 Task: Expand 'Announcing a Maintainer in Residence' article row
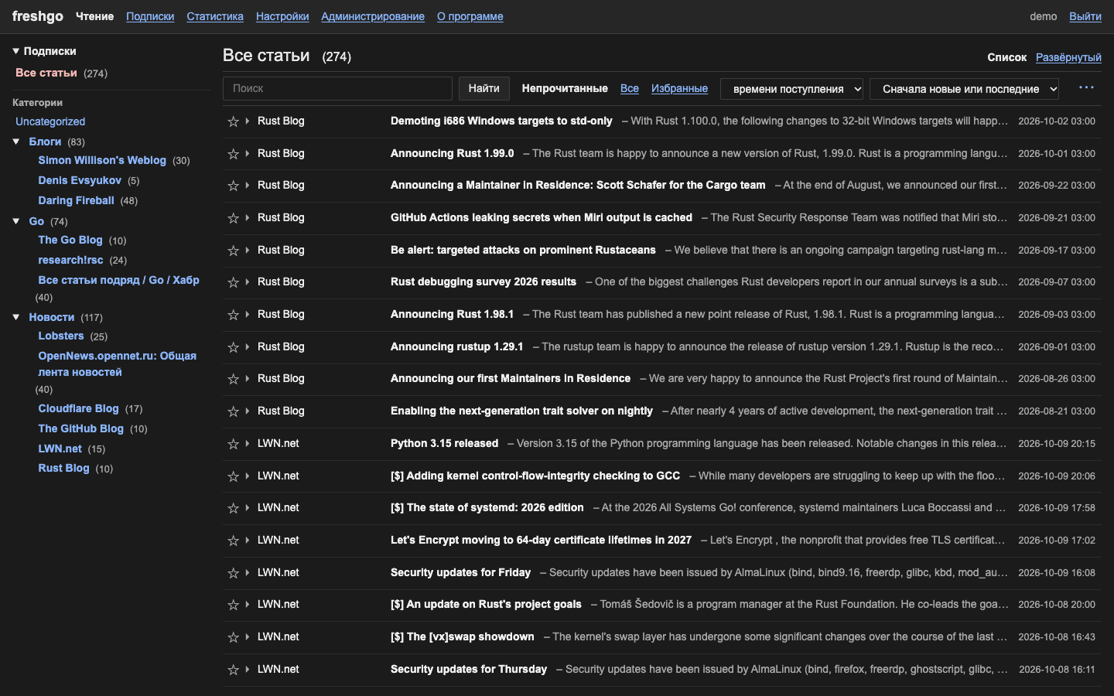tap(247, 186)
